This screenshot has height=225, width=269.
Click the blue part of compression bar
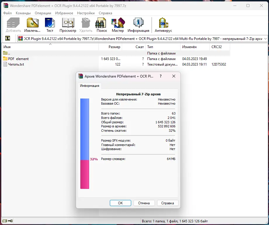(85, 129)
